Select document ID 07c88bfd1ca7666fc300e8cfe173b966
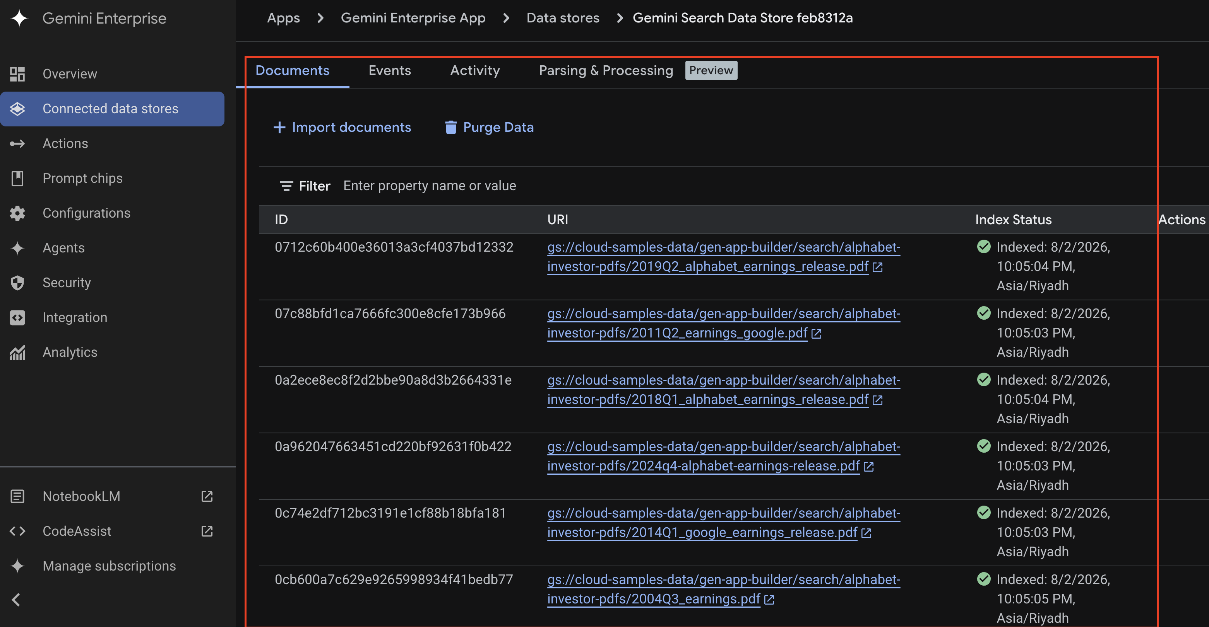The width and height of the screenshot is (1209, 627). [390, 314]
